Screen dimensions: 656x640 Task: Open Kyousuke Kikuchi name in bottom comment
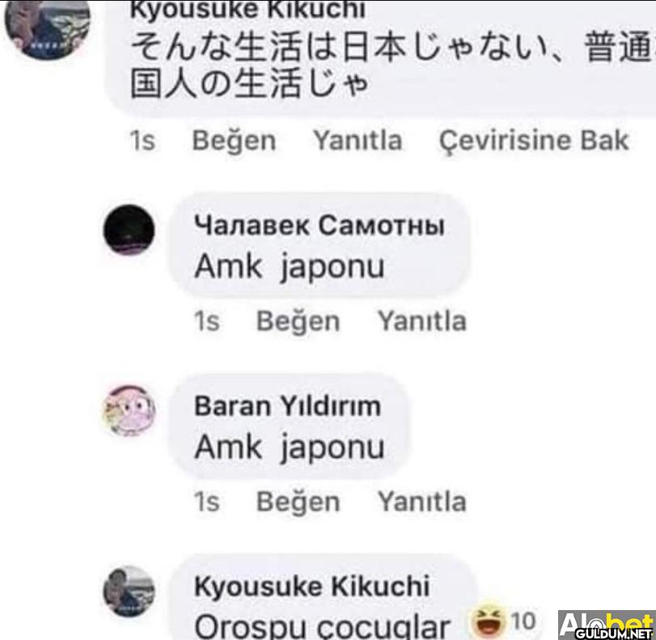[x=312, y=587]
